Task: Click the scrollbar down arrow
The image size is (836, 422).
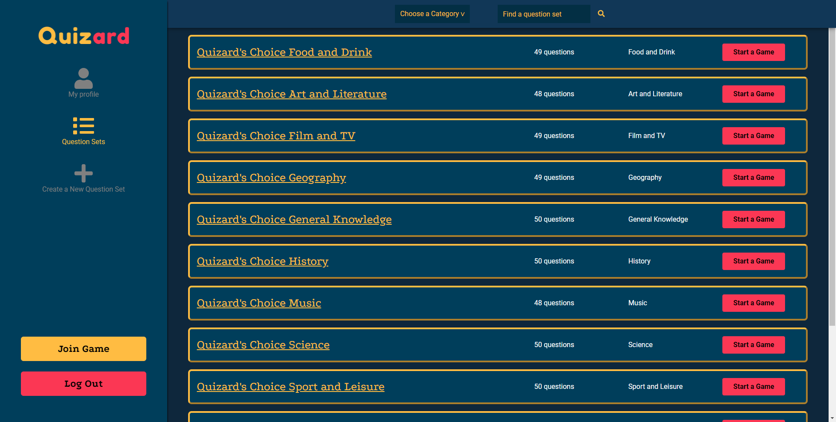Action: (832, 419)
